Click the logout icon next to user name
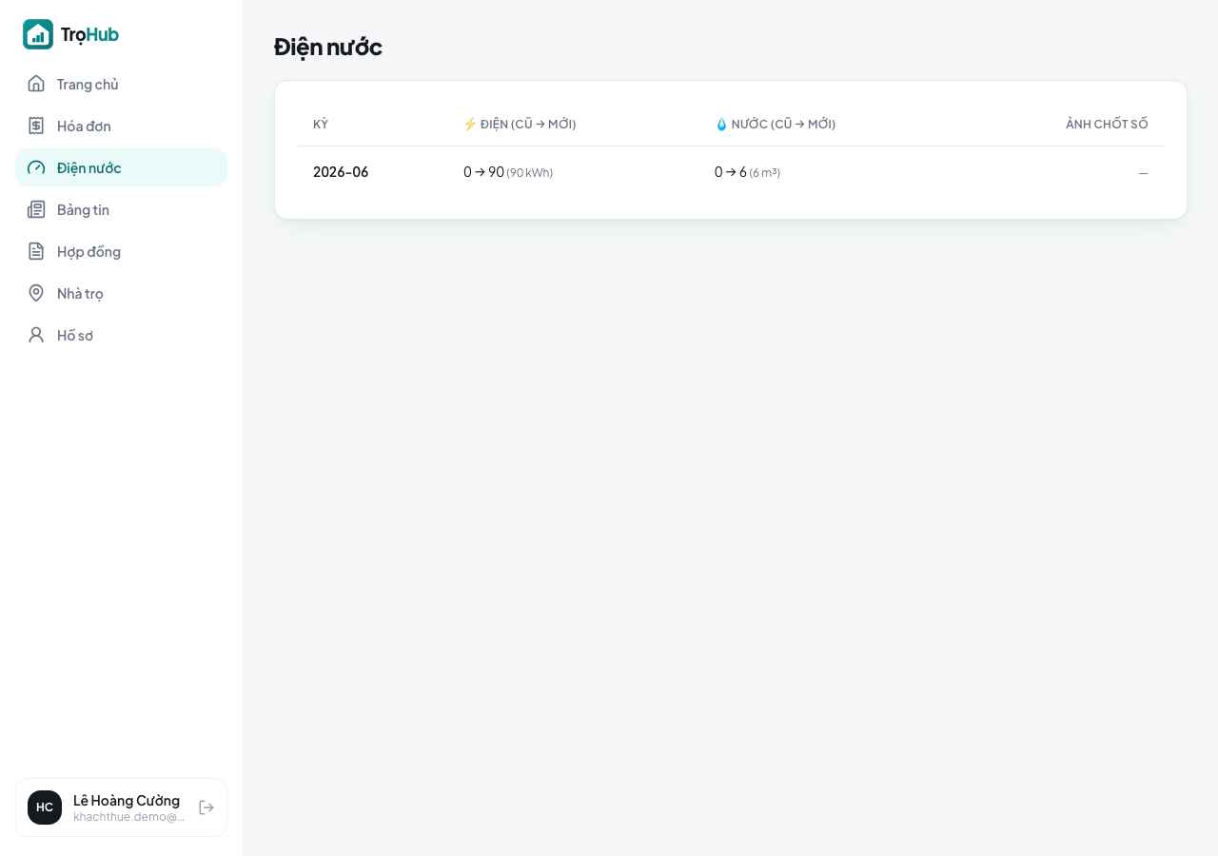The width and height of the screenshot is (1218, 856). [206, 807]
